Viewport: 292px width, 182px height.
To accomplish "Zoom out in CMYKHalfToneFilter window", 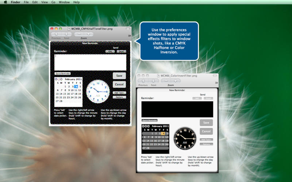I will pos(79,34).
